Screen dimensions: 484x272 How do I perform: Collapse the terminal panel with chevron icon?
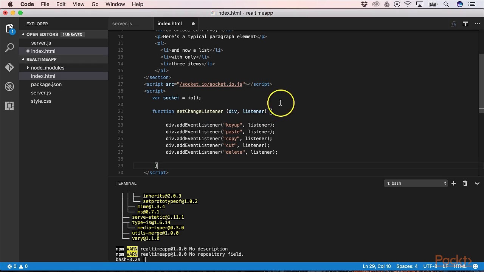[477, 183]
